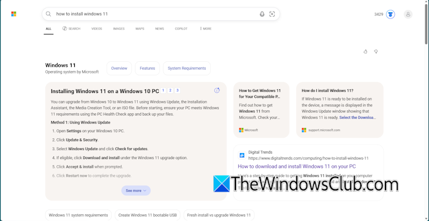Open the account profile icon
The height and width of the screenshot is (221, 429).
click(x=408, y=14)
